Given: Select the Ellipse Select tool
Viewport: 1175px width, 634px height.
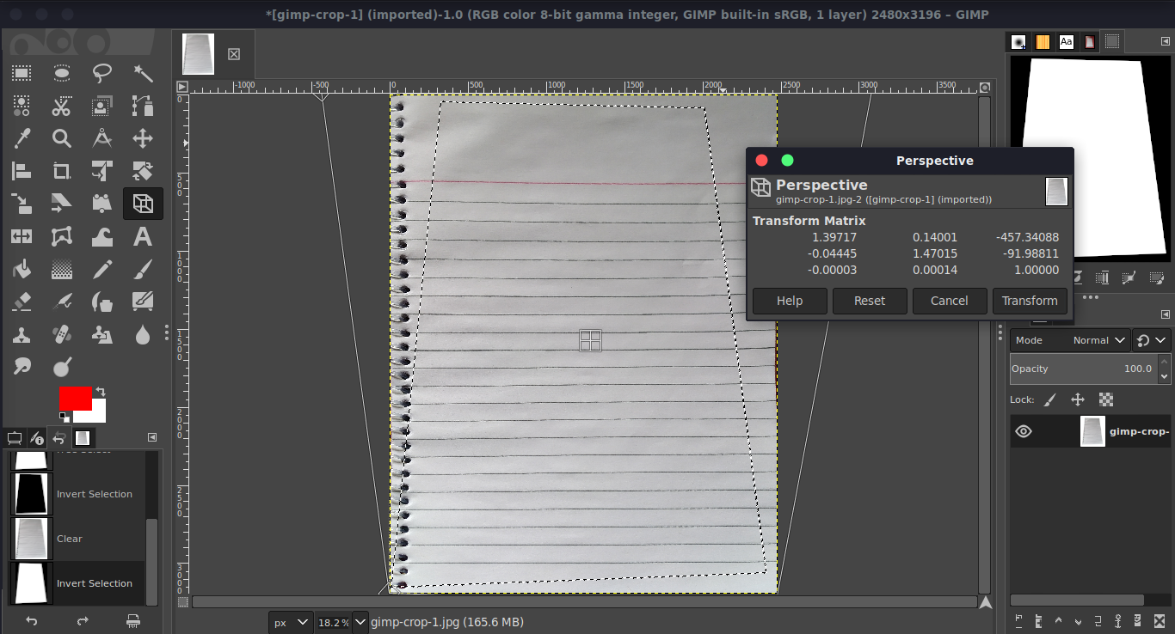Looking at the screenshot, I should coord(62,74).
